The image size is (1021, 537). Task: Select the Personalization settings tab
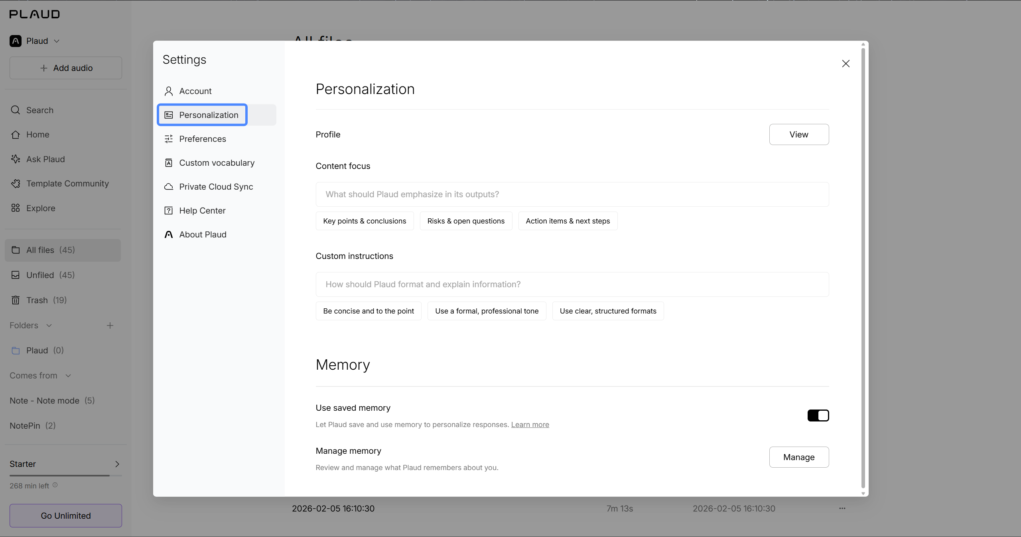tap(217, 115)
